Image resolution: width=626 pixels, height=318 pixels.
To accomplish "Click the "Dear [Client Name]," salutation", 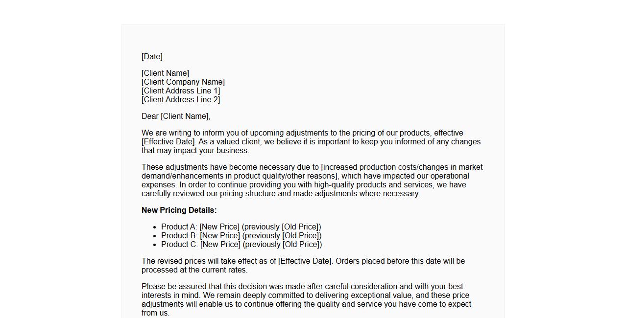I will point(176,116).
